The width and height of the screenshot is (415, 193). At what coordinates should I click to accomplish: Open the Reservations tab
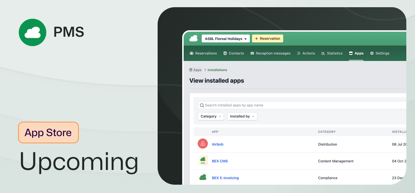coord(203,53)
